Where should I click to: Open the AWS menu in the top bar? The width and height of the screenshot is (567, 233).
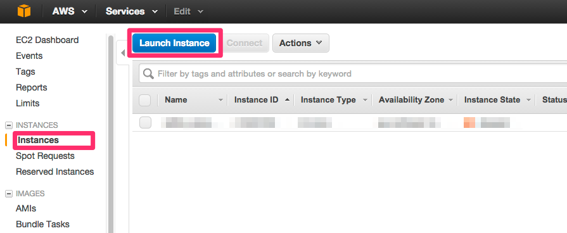(70, 11)
